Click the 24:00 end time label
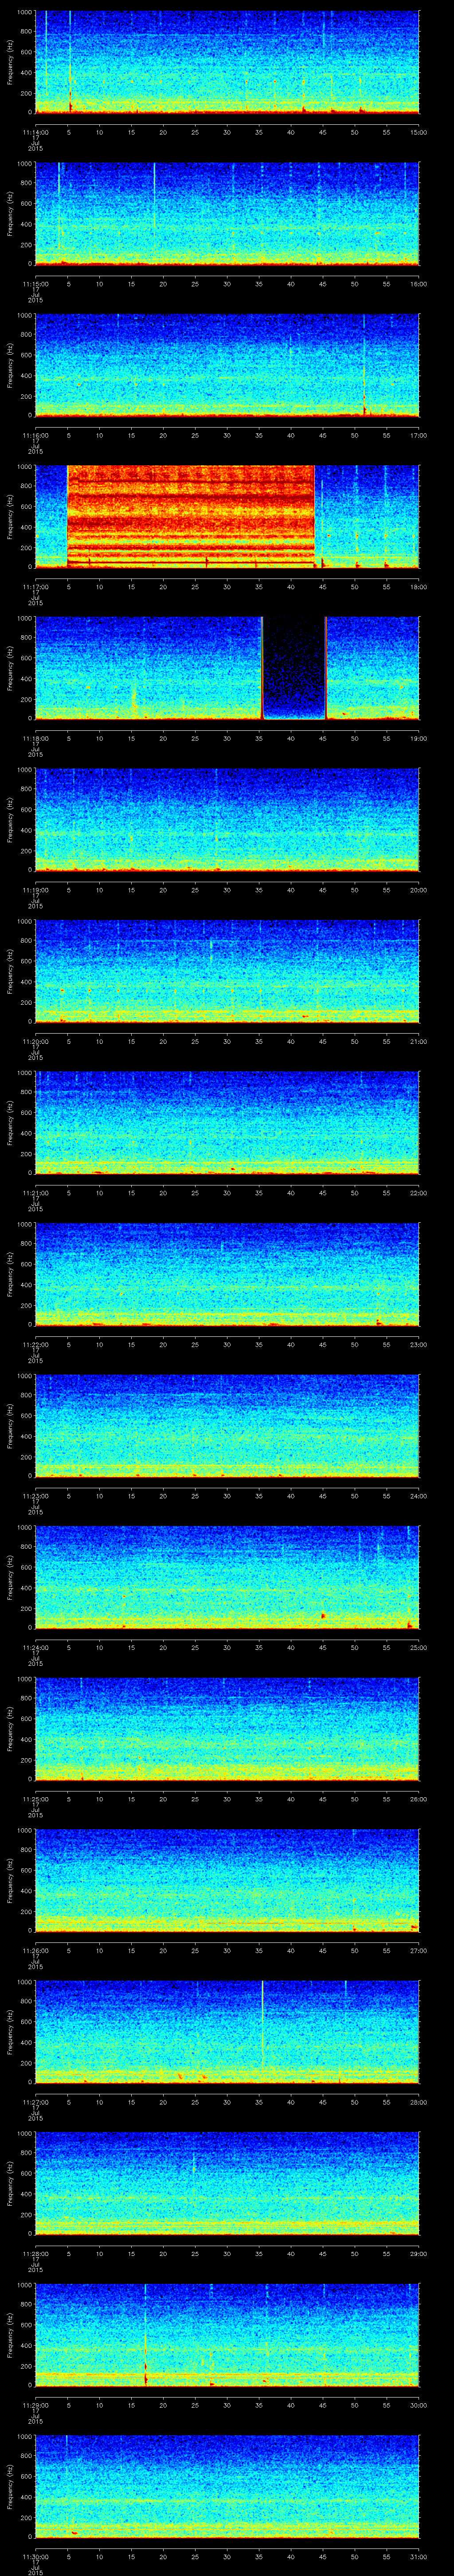454x2576 pixels. (418, 1496)
